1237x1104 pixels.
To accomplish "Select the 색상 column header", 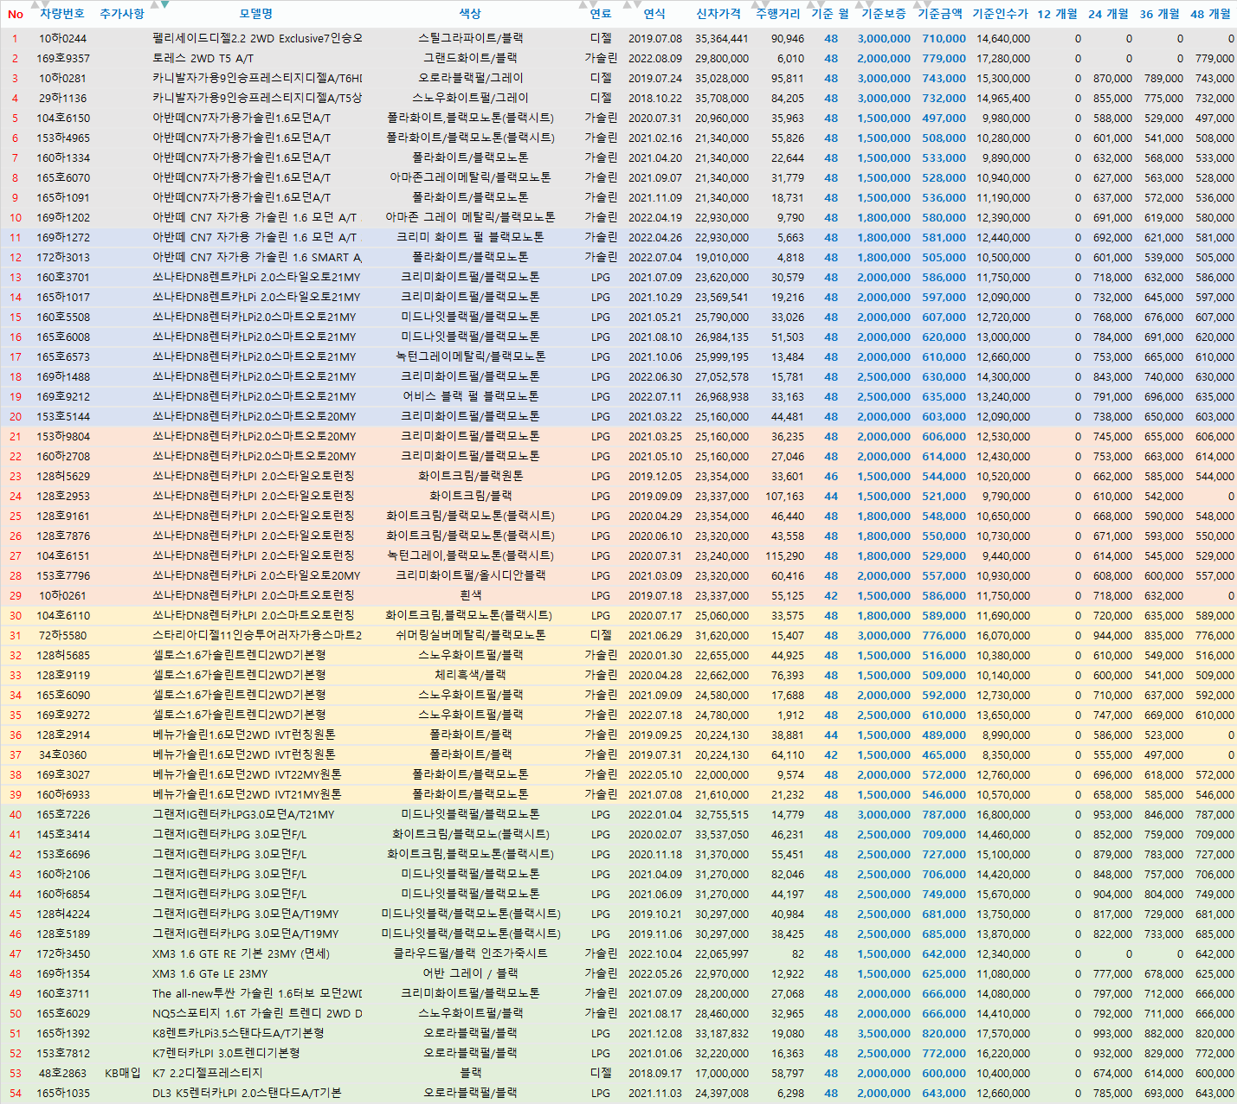I will point(470,15).
